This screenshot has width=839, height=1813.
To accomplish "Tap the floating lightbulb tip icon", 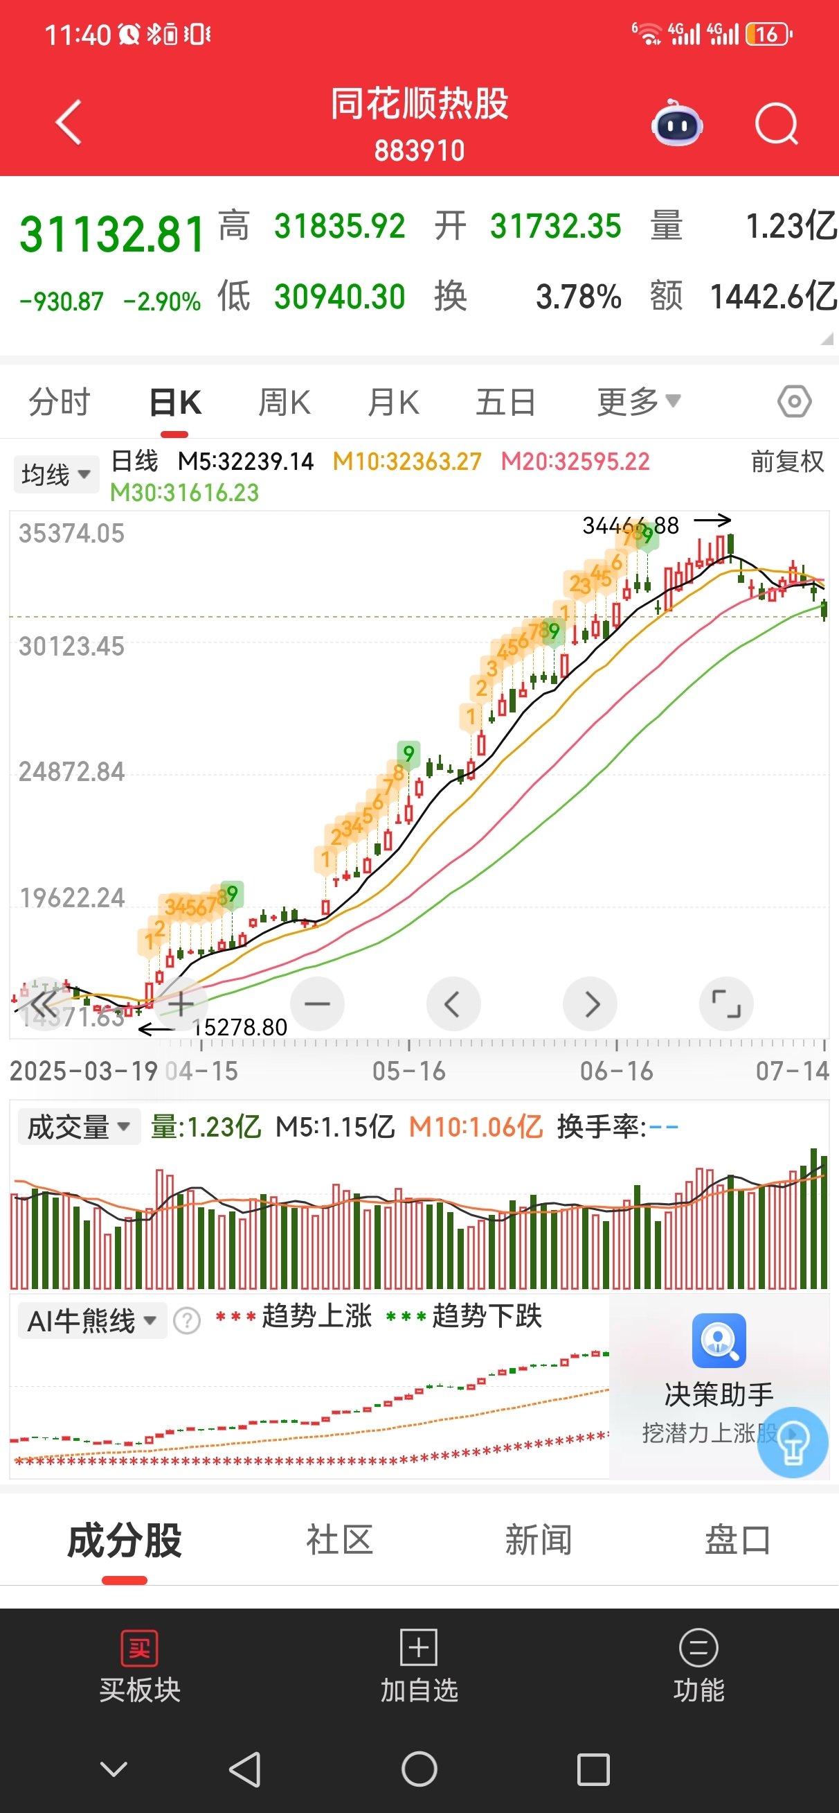I will pos(793,1442).
